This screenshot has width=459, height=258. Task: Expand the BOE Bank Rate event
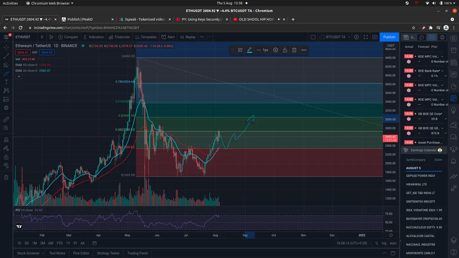pyautogui.click(x=442, y=71)
